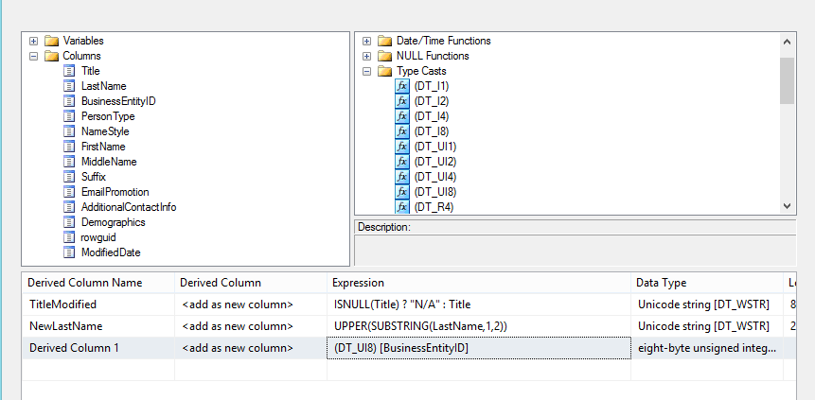Select the Derived Column 1 name cell
815x400 pixels.
98,348
